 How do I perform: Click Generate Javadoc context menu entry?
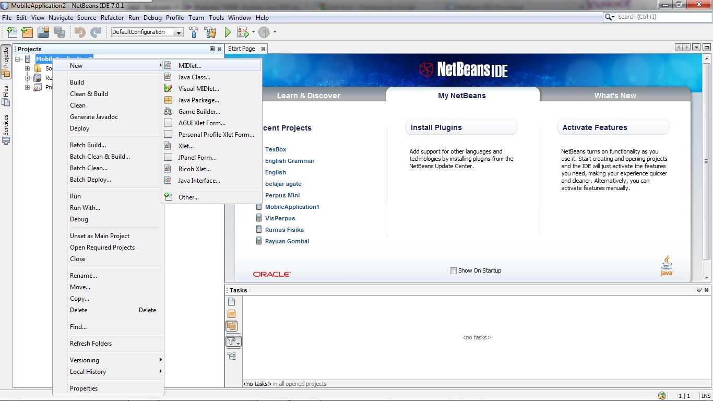109,117
